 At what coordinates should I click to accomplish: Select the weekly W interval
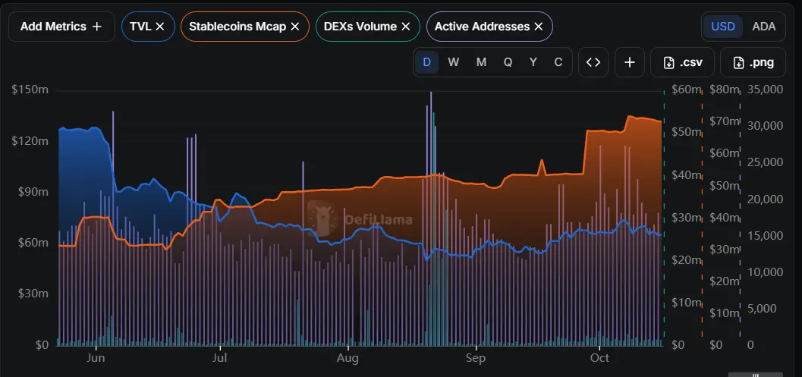point(453,62)
